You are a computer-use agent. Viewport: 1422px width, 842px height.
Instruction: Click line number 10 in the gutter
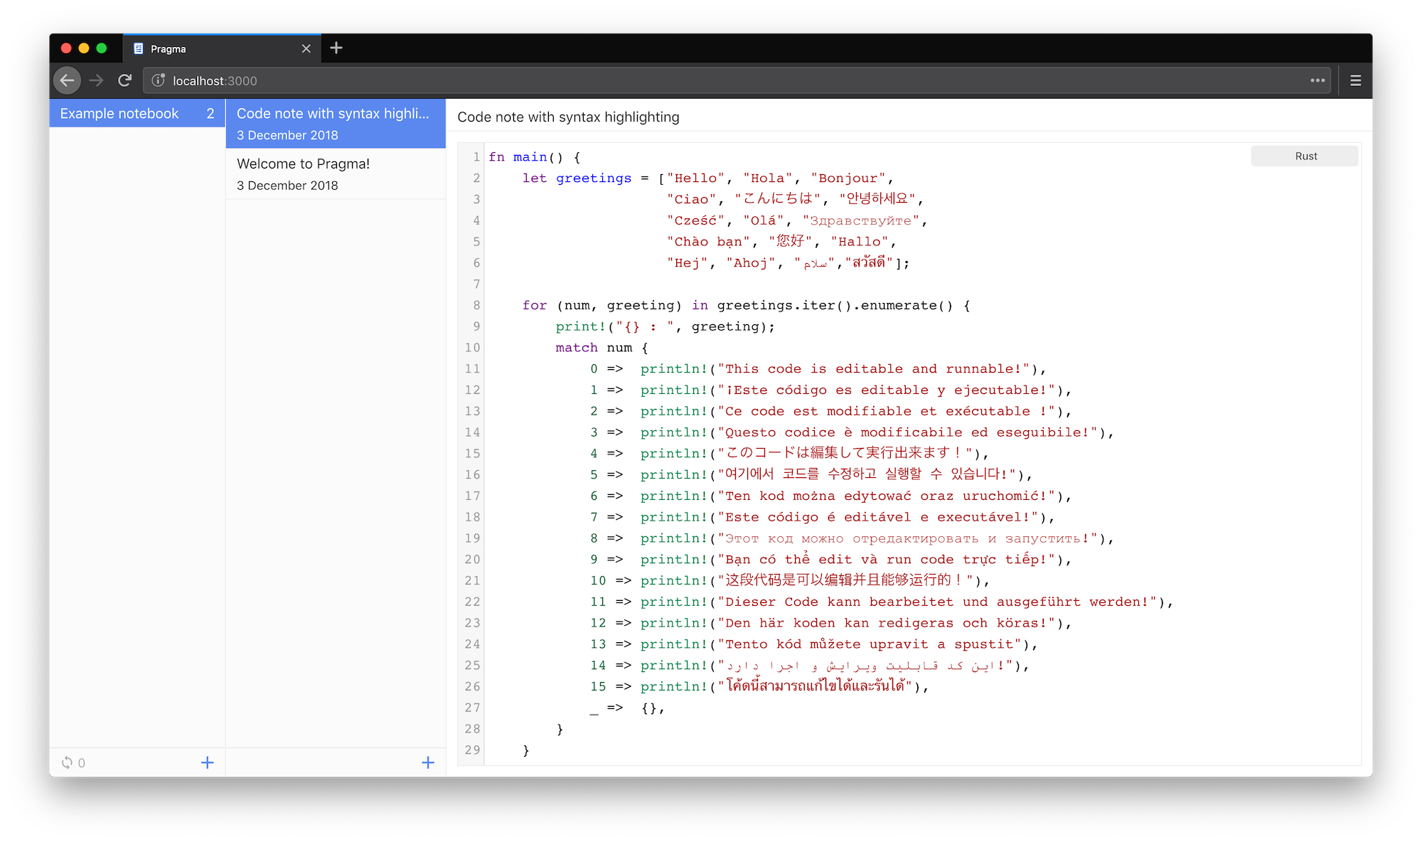[x=473, y=348]
